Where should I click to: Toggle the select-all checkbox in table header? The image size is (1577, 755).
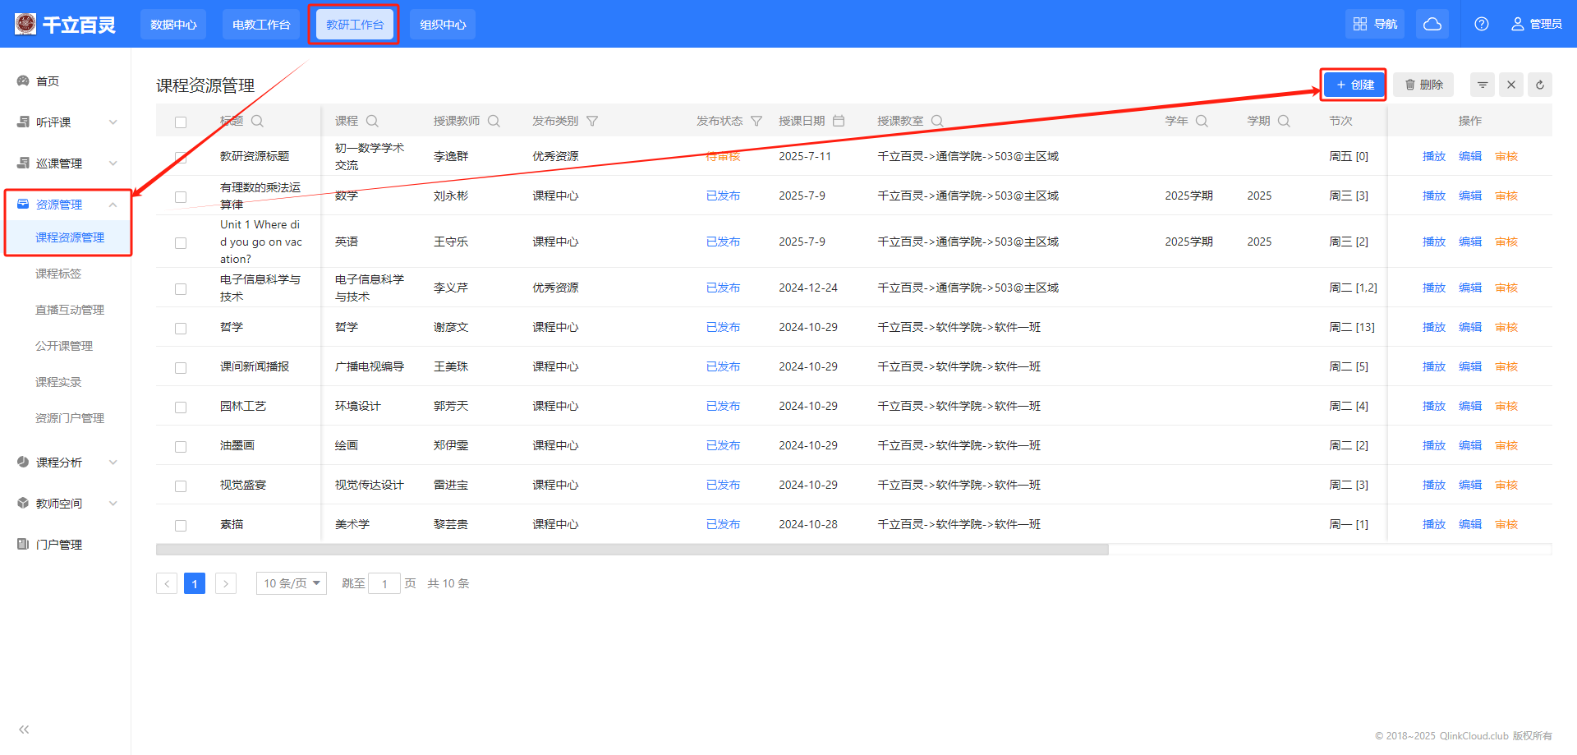point(181,122)
